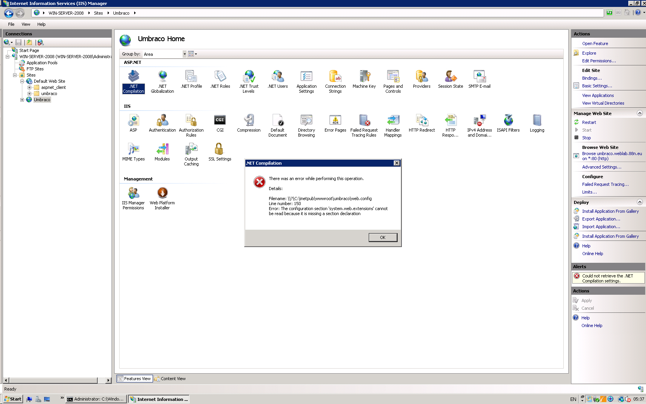The width and height of the screenshot is (646, 404).
Task: Open HTTP Redirect feature
Action: (422, 123)
